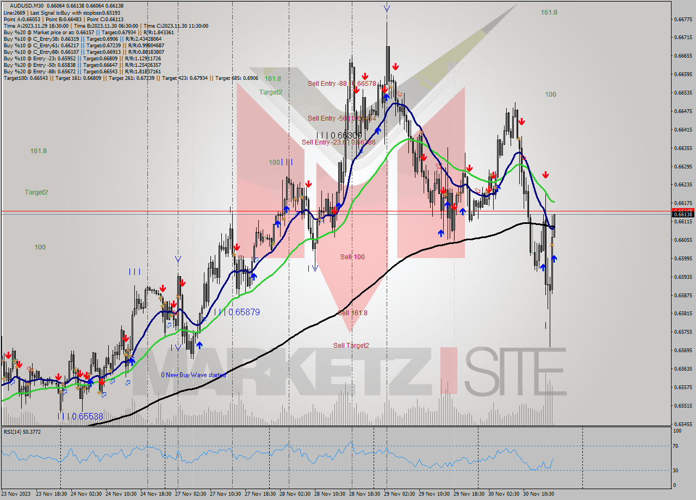696x500 pixels.
Task: Click the 0.66295 price axis label
Action: click(682, 166)
